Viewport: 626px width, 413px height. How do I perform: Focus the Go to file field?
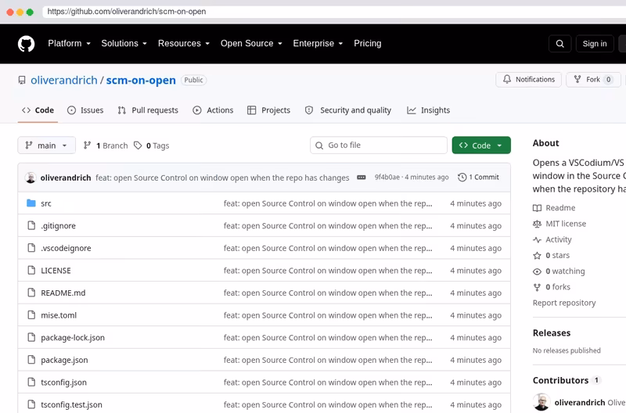[x=379, y=145]
